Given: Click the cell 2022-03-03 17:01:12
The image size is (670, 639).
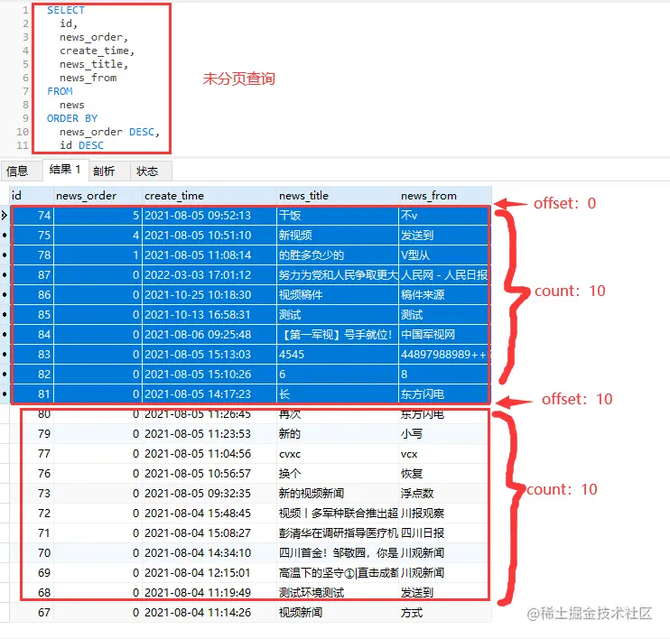Looking at the screenshot, I should pos(209,275).
